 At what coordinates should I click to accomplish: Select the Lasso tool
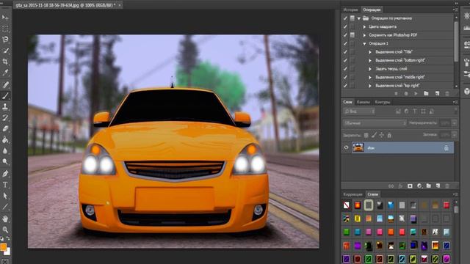point(5,40)
